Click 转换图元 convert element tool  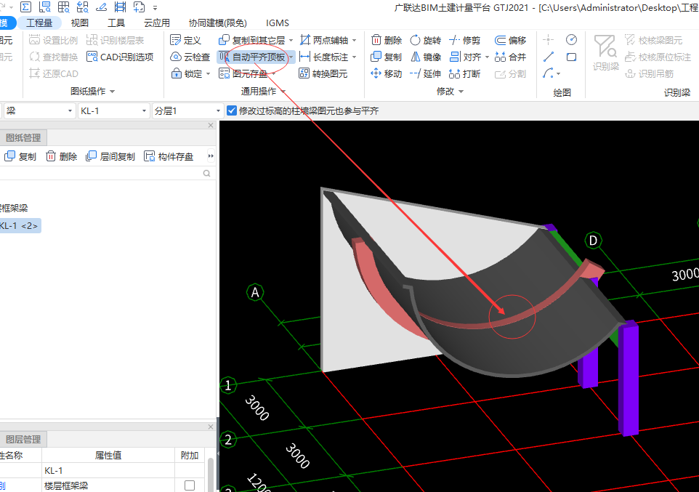tap(323, 73)
